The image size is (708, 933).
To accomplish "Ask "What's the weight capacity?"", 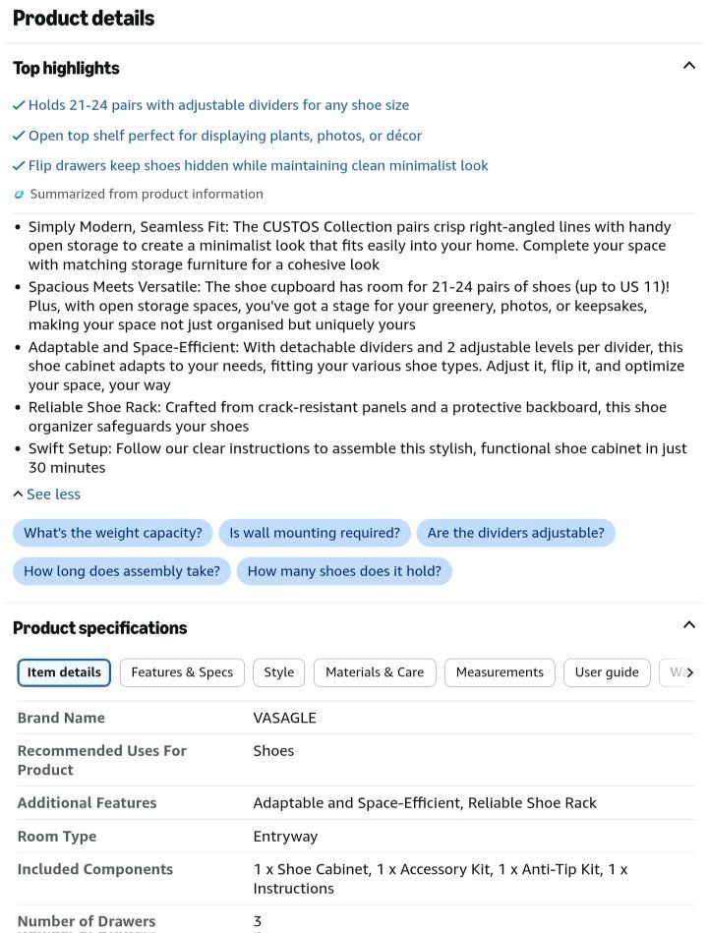I will click(x=113, y=533).
